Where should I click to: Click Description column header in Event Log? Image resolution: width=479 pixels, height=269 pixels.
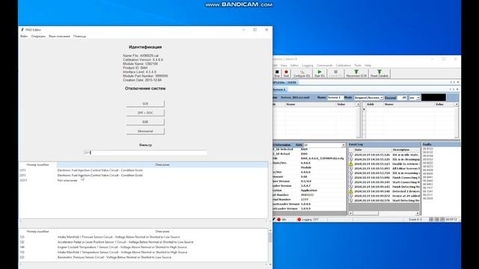point(401,149)
